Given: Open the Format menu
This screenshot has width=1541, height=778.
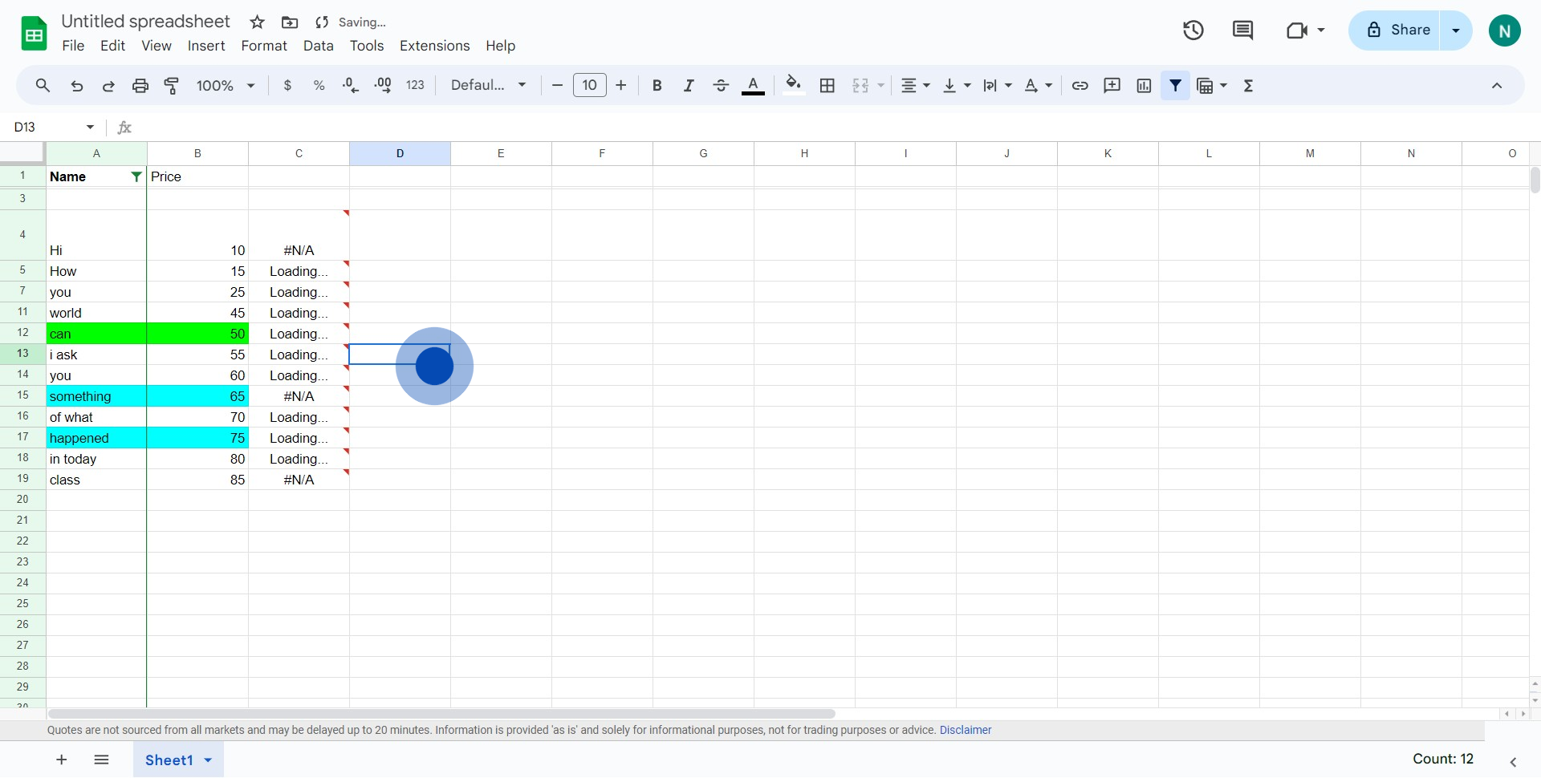Looking at the screenshot, I should pos(264,46).
